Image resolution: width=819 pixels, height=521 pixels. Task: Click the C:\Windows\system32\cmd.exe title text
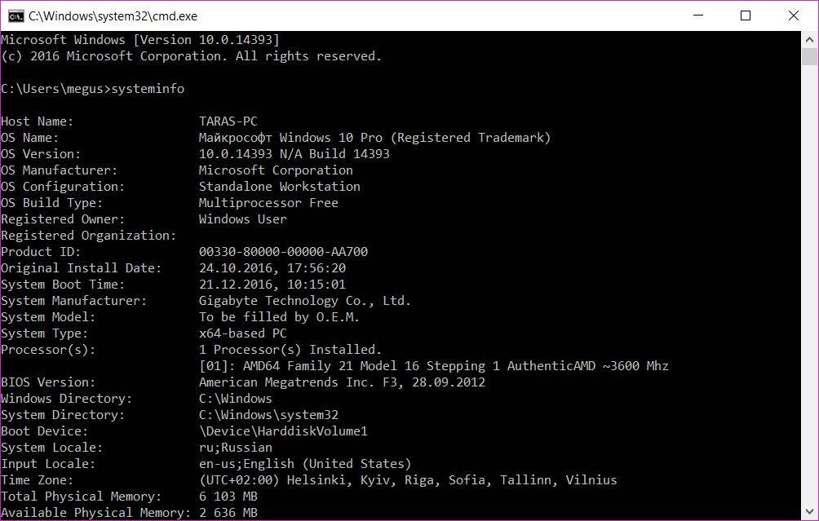pos(113,15)
